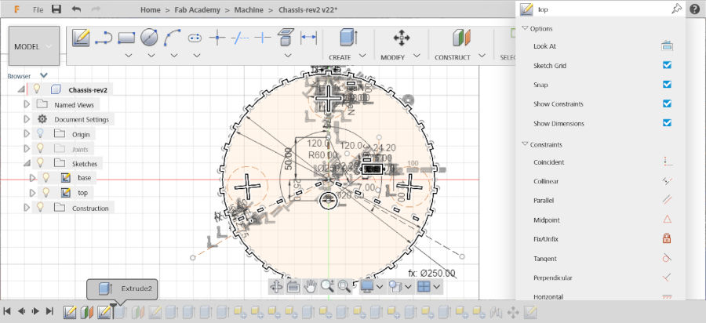Hide the base sketch via lightbulb
Screen dimensions: 706x323
(45, 177)
